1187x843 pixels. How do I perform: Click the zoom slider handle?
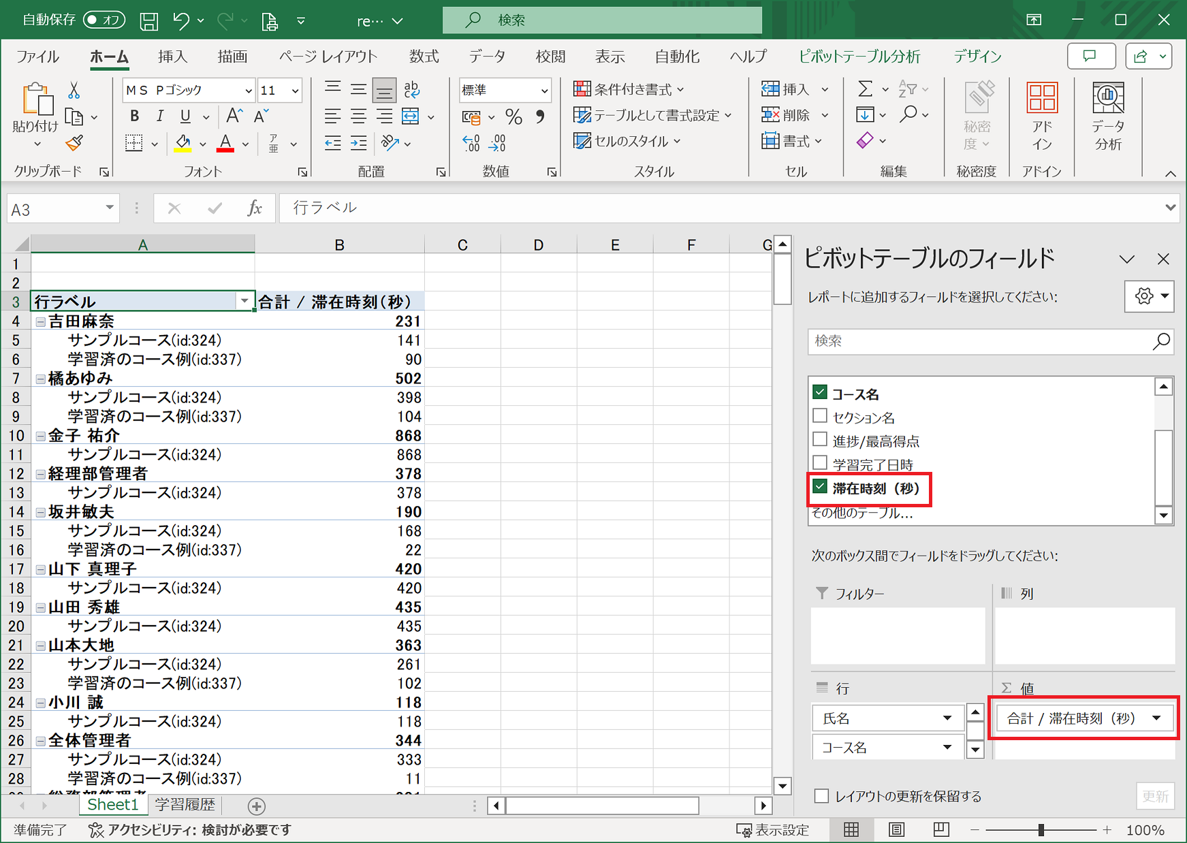1041,830
